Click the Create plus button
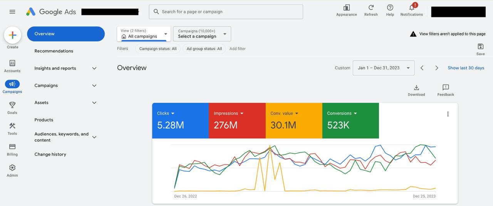 point(12,35)
